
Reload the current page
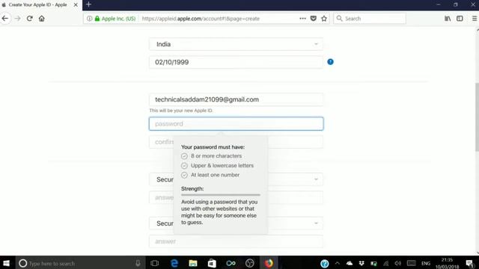(30, 19)
